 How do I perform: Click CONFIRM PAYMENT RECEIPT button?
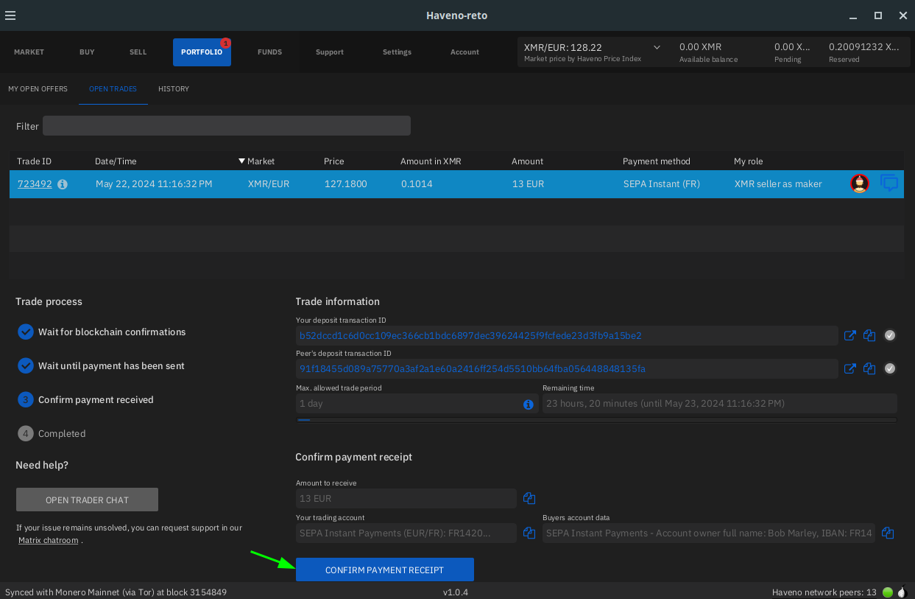pos(385,570)
